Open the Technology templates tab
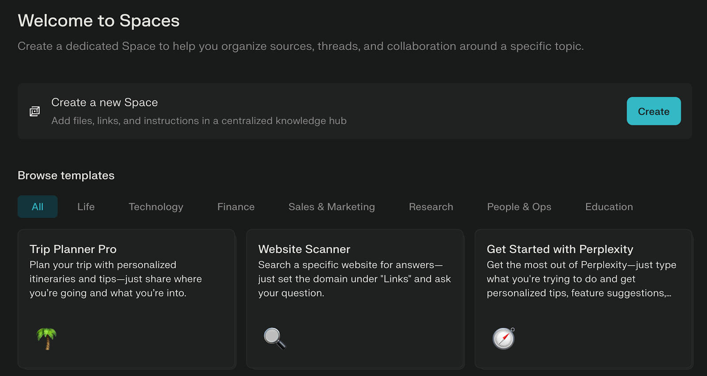This screenshot has width=707, height=376. (x=156, y=207)
